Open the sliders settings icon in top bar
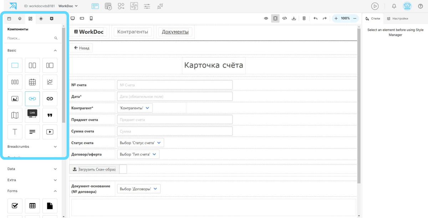The height and width of the screenshot is (218, 428). coord(147,6)
